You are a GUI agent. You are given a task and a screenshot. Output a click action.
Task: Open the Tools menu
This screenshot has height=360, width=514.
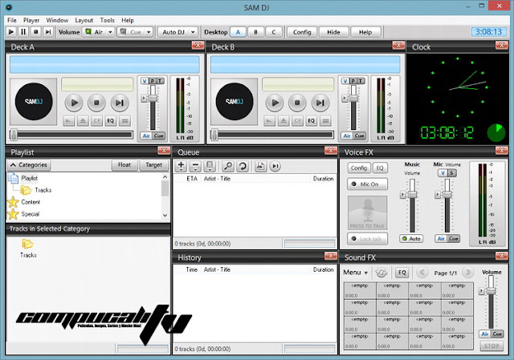107,20
